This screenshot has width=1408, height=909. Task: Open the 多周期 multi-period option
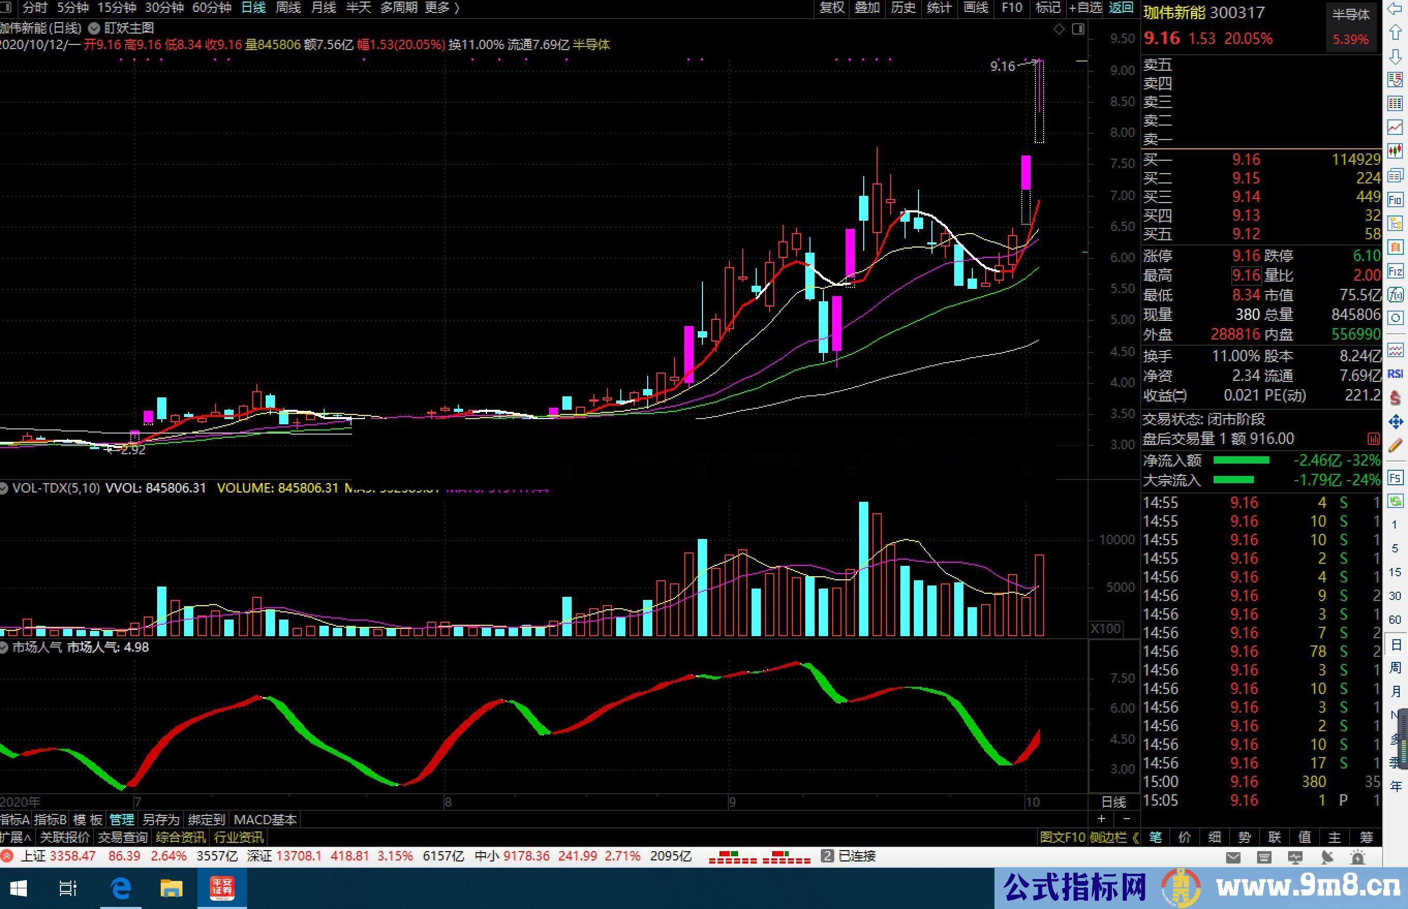pyautogui.click(x=399, y=8)
